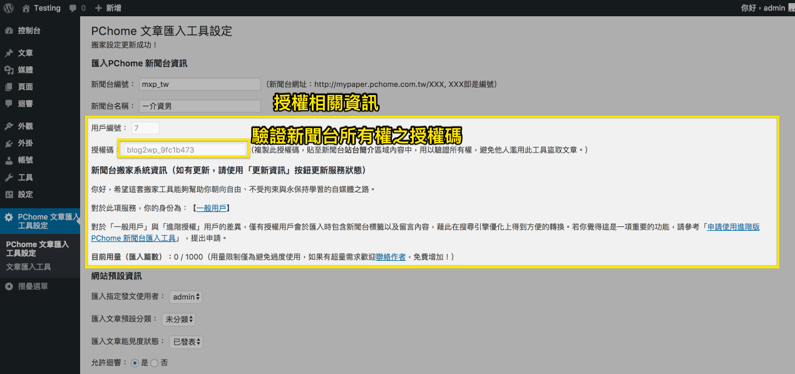Open 匯入文章能見度狀態 已發表 dropdown
Viewport: 795px width, 374px height.
186,342
